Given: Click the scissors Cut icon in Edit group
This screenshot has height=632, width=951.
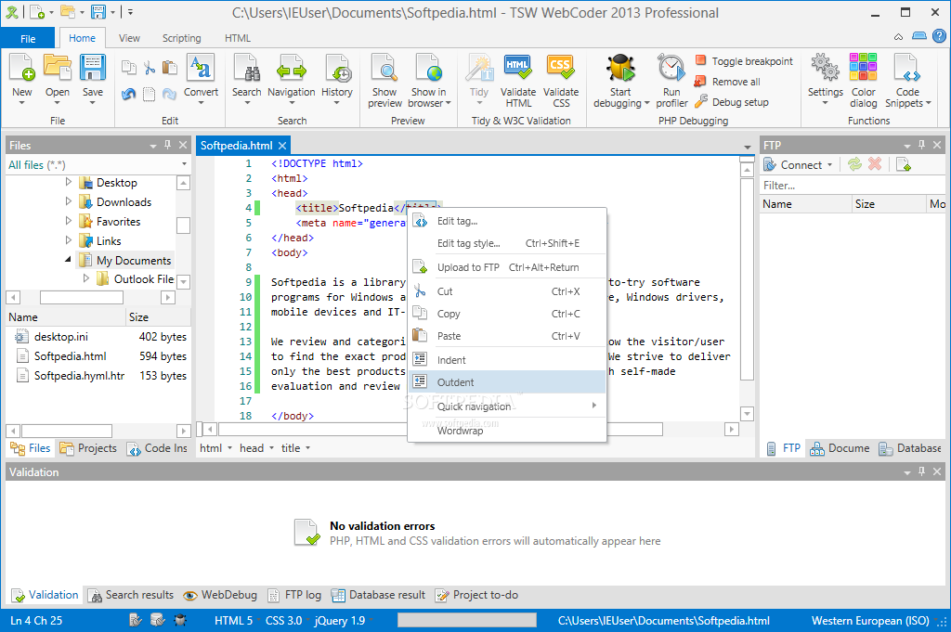Looking at the screenshot, I should click(x=150, y=68).
